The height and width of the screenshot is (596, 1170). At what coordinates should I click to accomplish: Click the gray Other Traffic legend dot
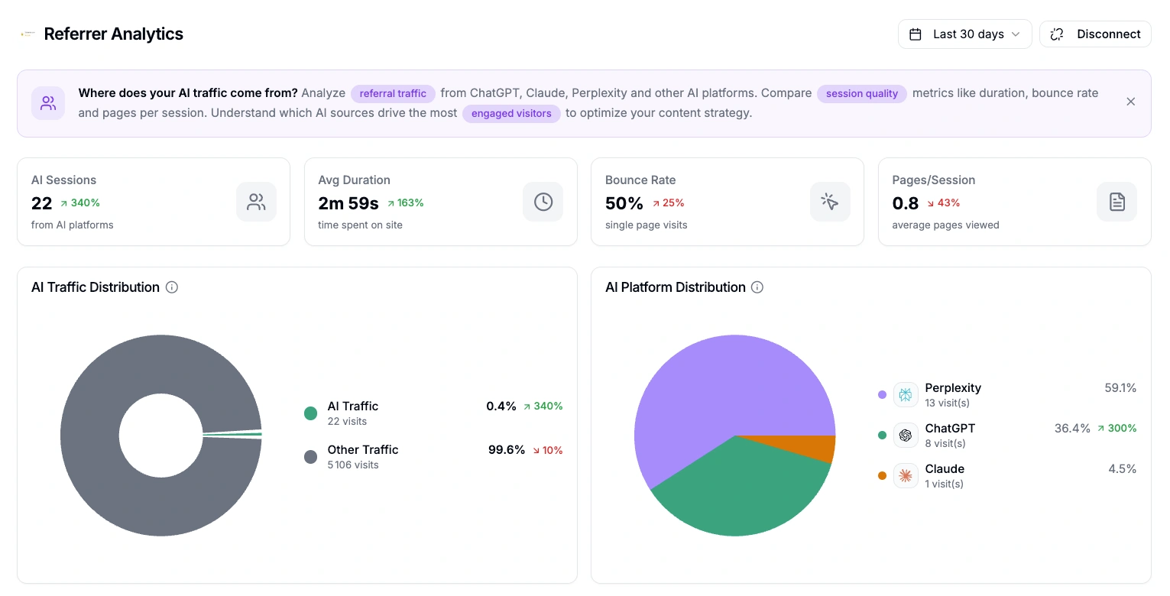(310, 457)
